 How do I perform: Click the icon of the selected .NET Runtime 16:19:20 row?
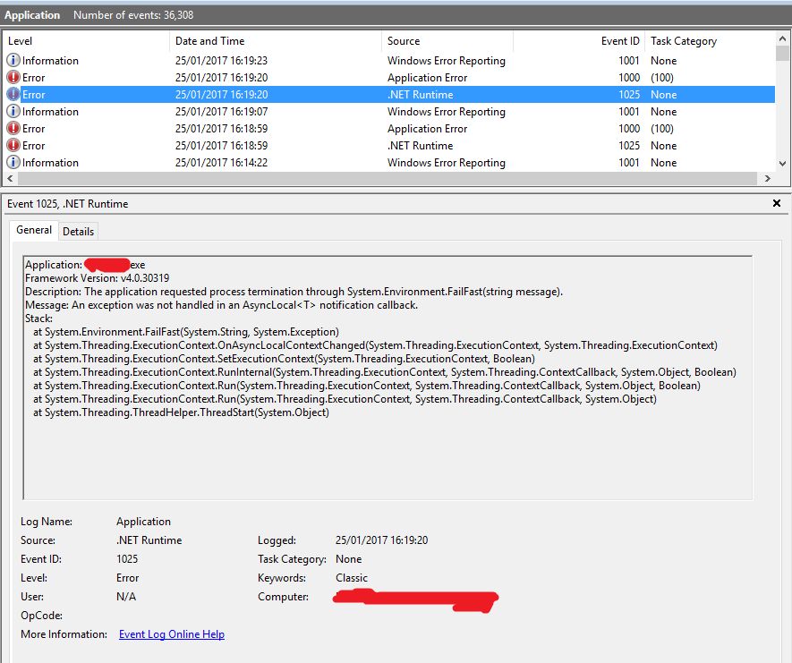tap(13, 95)
